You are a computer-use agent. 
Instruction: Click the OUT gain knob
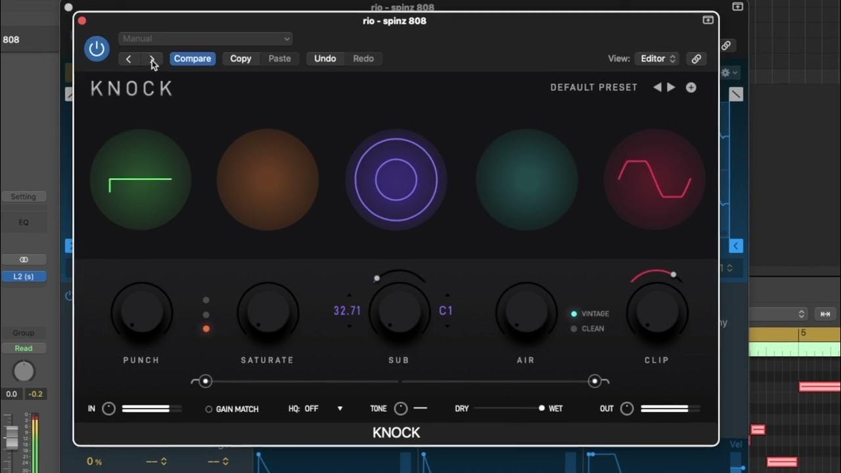[x=627, y=409]
